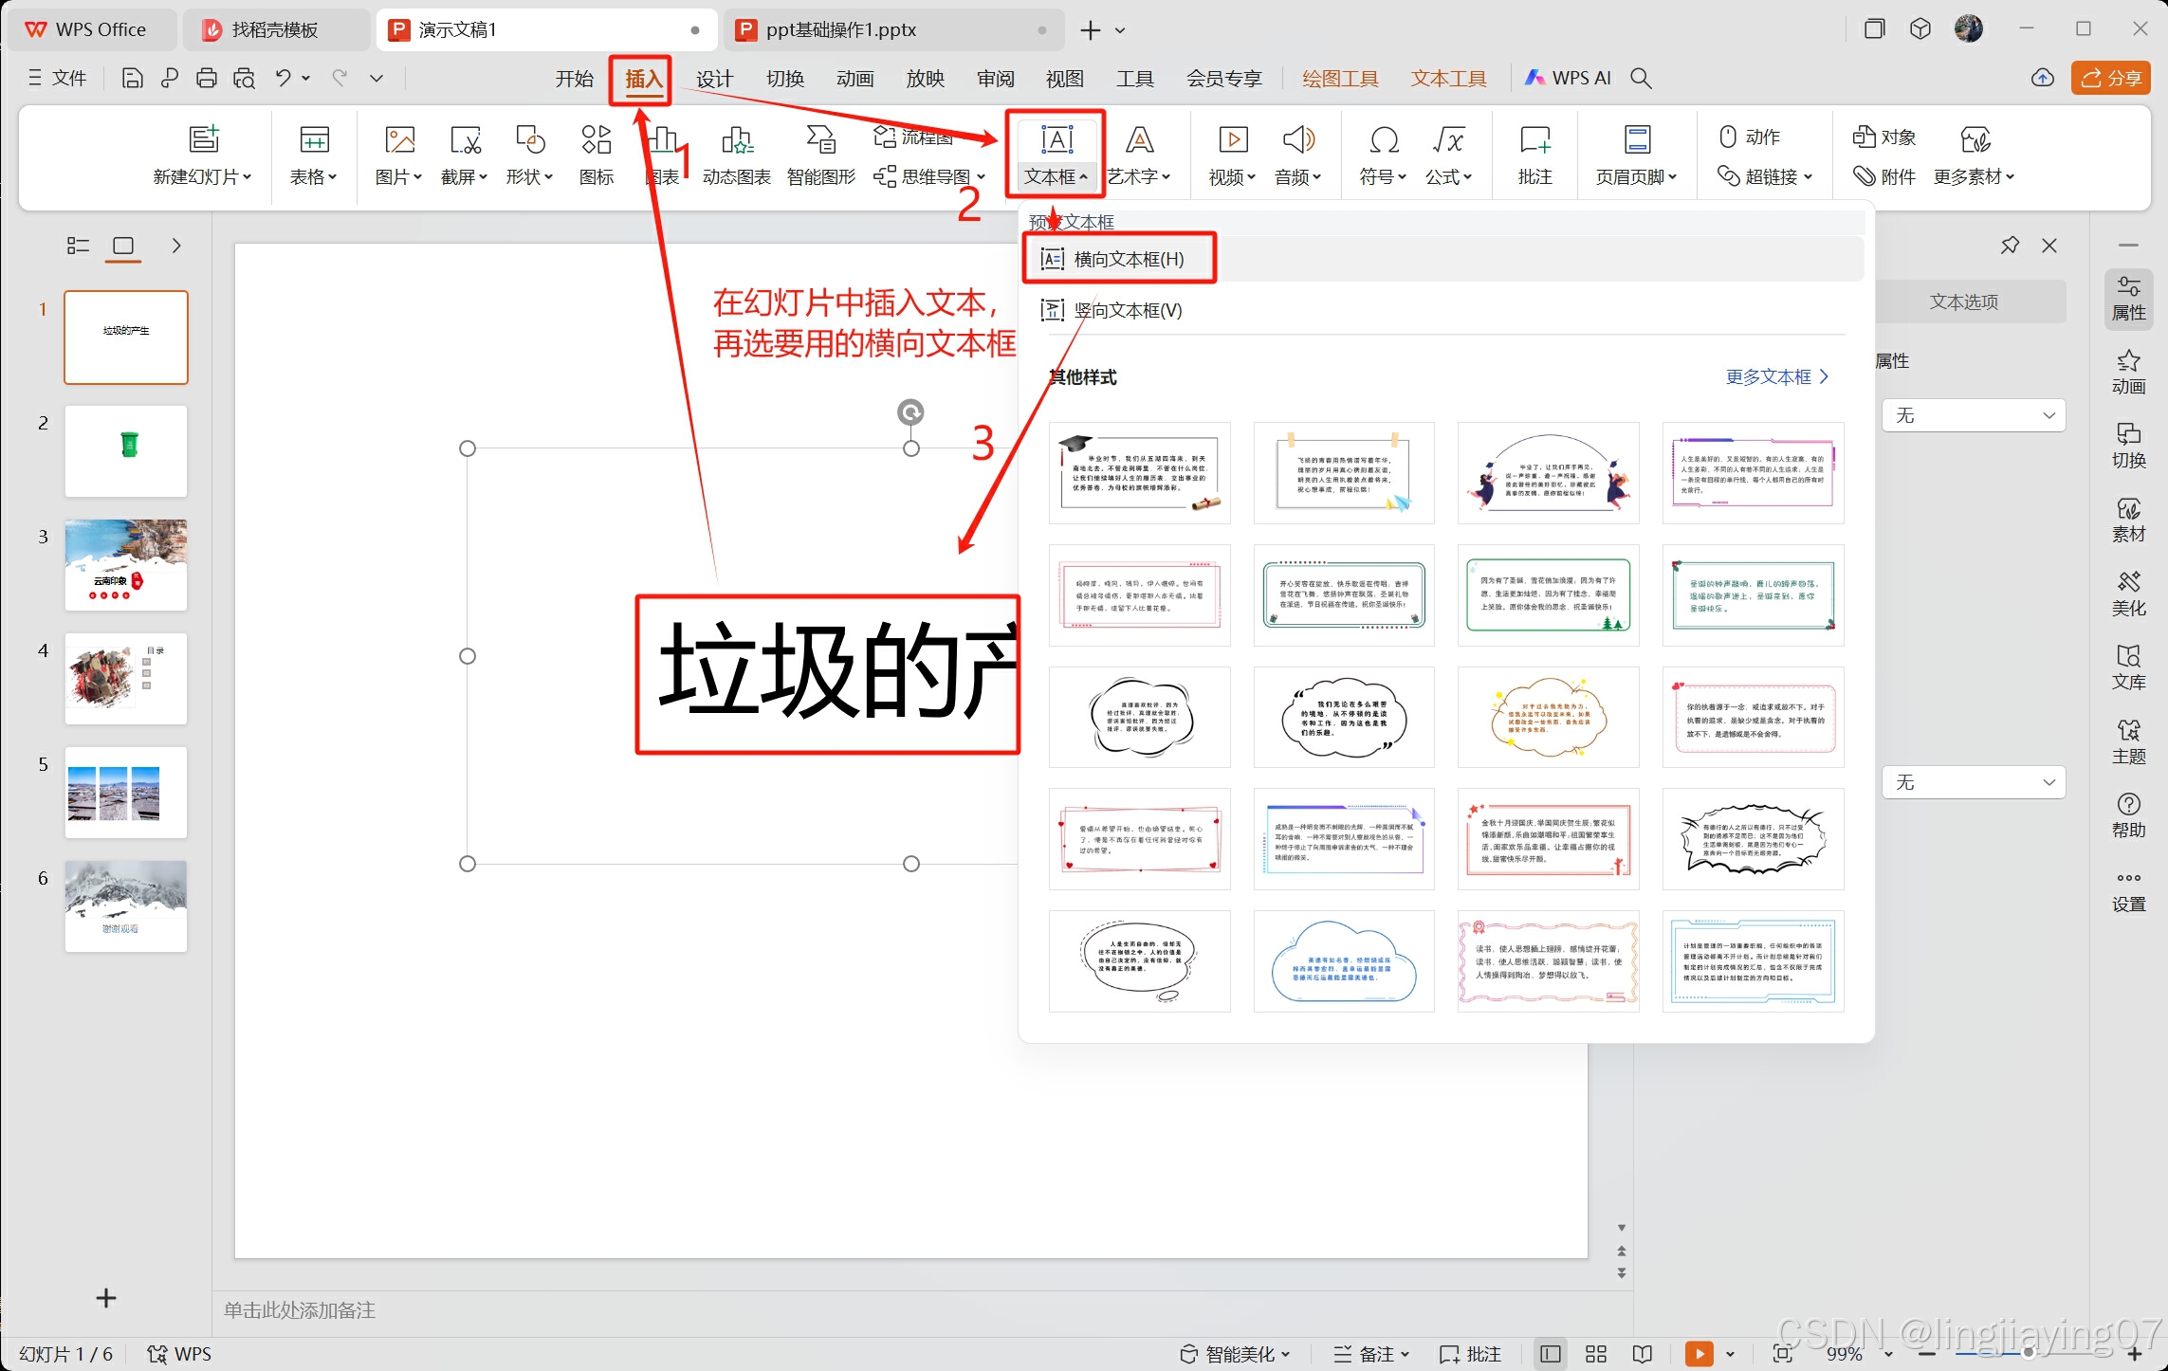This screenshot has width=2168, height=1371.
Task: Click the print icon in quick toolbar
Action: pos(206,79)
